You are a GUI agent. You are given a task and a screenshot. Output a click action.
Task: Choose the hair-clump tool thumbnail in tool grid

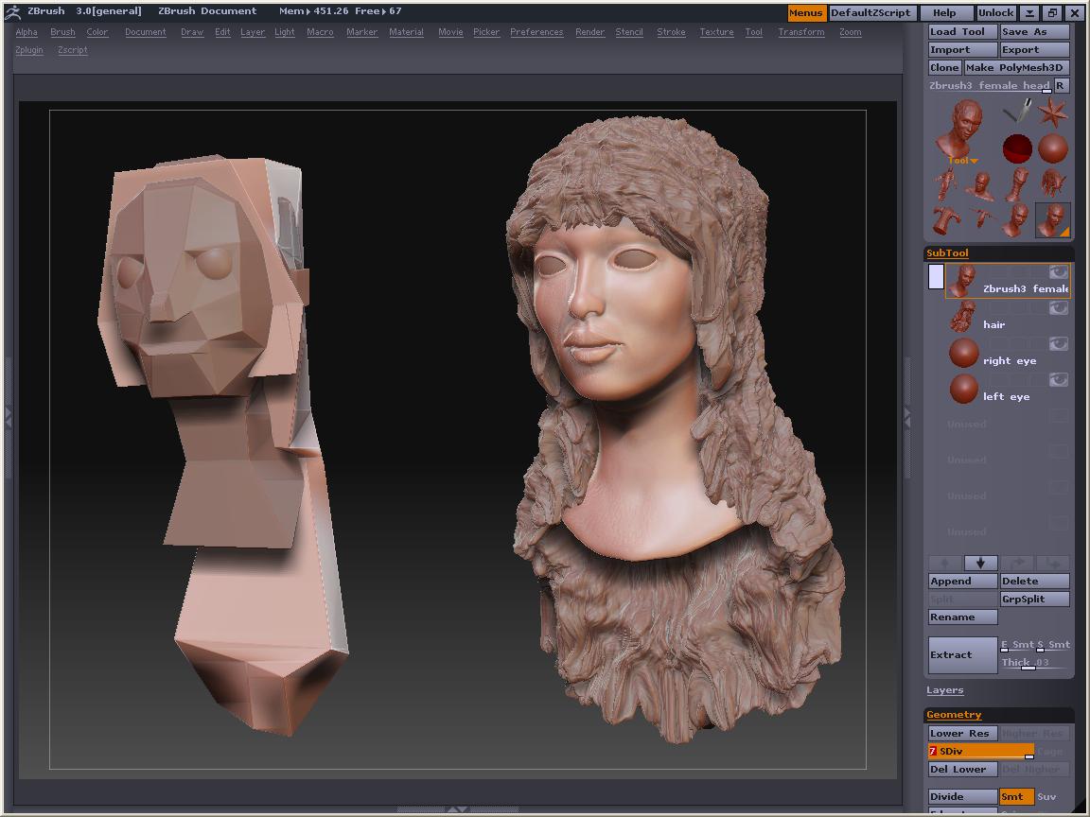(1052, 184)
